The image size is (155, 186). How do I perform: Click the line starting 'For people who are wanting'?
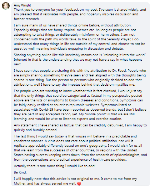pyautogui.click(x=78, y=91)
